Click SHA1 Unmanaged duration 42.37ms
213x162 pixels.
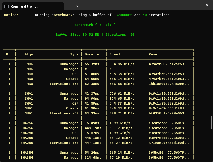[92, 94]
